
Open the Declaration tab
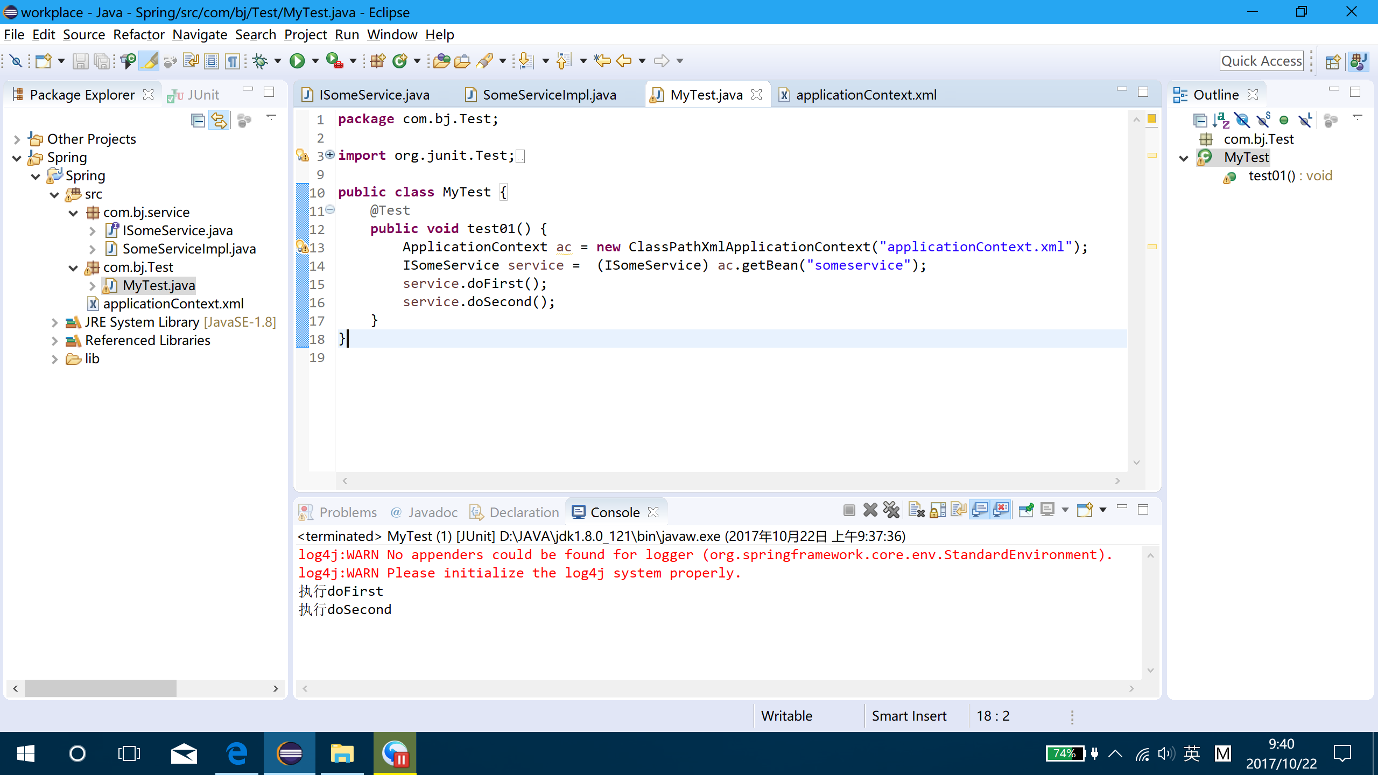515,512
